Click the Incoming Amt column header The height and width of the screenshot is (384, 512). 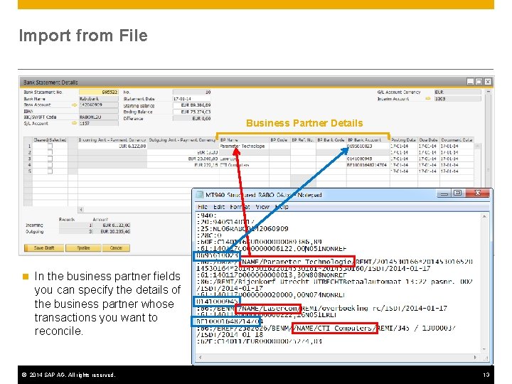click(x=112, y=140)
